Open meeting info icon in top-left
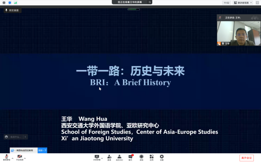 [x=4, y=3]
